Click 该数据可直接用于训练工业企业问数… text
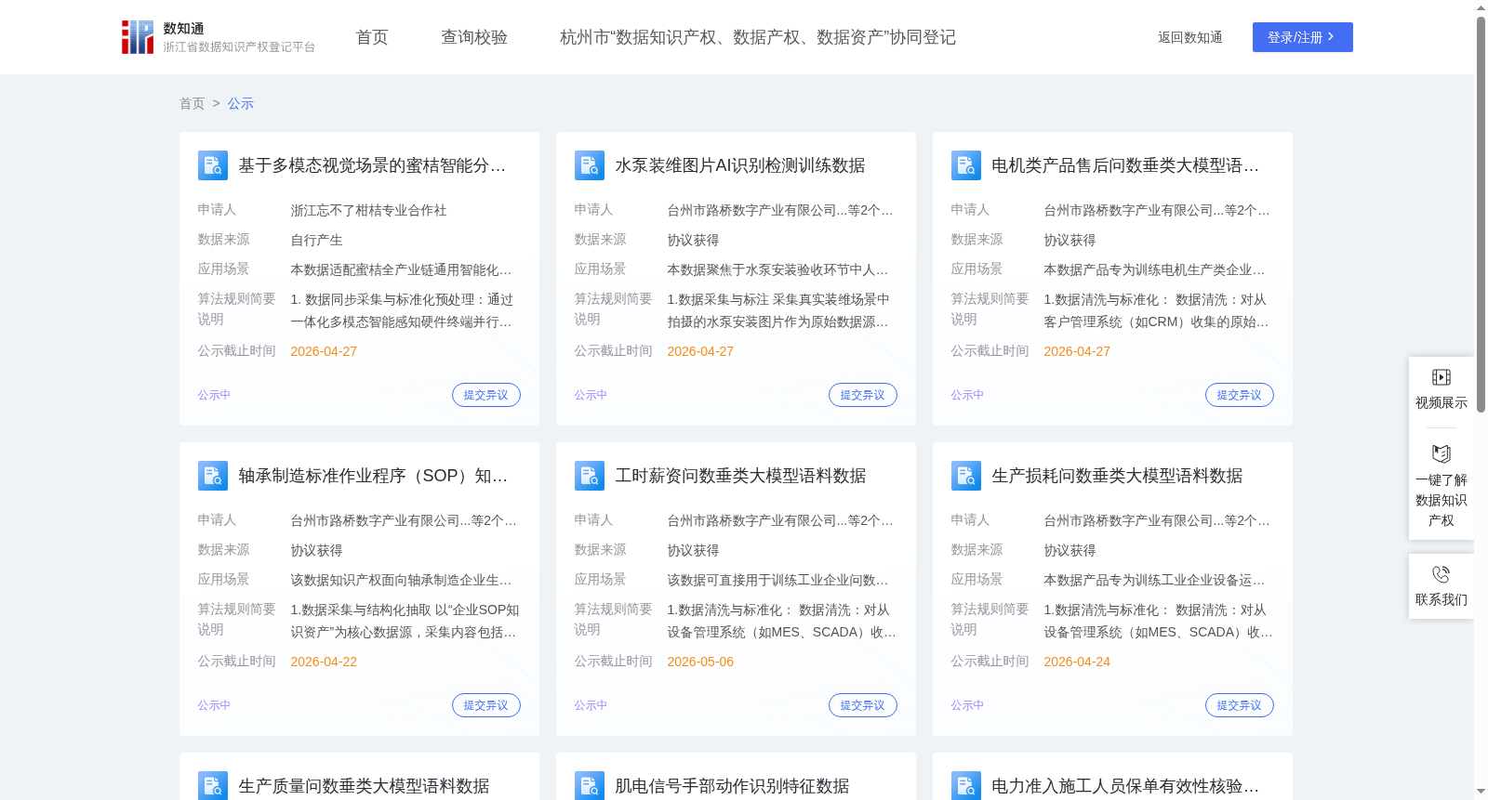1488x800 pixels. point(777,580)
